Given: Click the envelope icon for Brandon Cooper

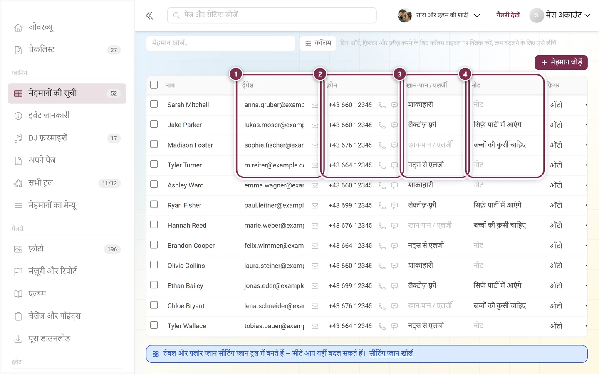Looking at the screenshot, I should pyautogui.click(x=315, y=246).
